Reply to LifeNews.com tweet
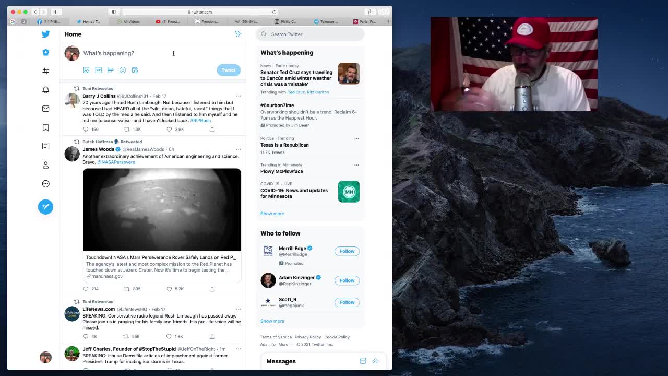Viewport: 668px width, 376px height. click(86, 336)
